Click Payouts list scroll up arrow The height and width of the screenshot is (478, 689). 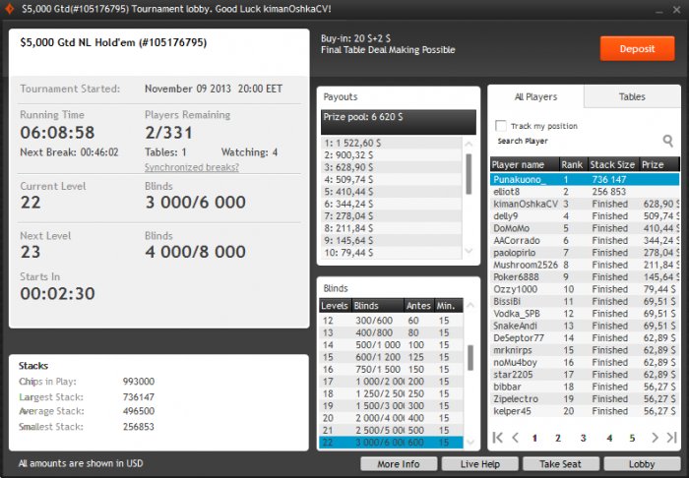469,144
